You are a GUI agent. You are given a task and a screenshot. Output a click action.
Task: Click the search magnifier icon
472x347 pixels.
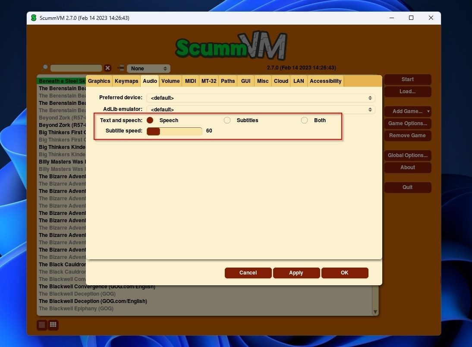pos(45,67)
